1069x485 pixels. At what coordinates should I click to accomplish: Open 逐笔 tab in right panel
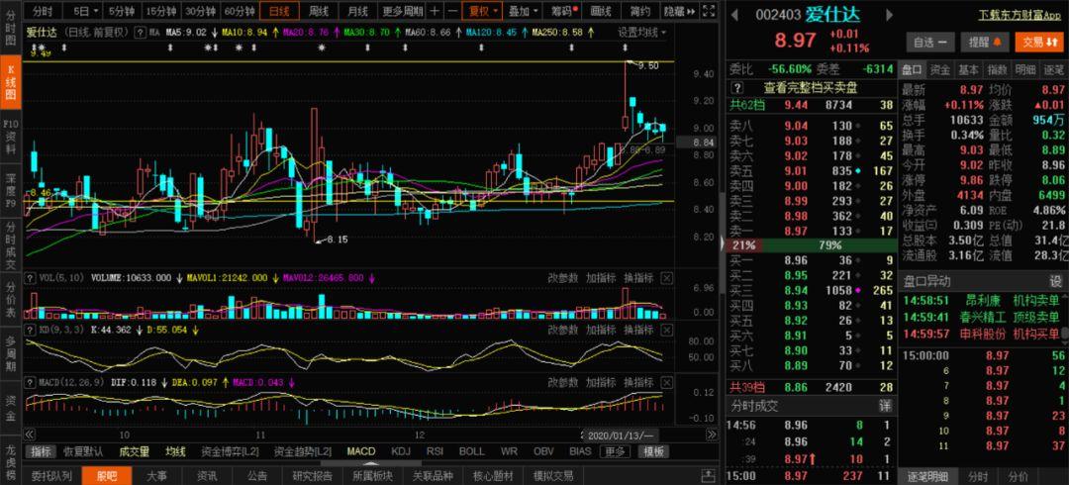(1054, 69)
